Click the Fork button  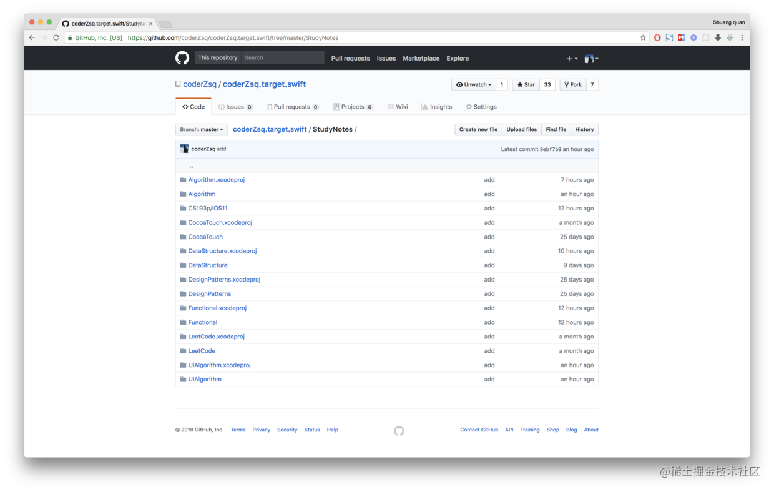tap(572, 84)
